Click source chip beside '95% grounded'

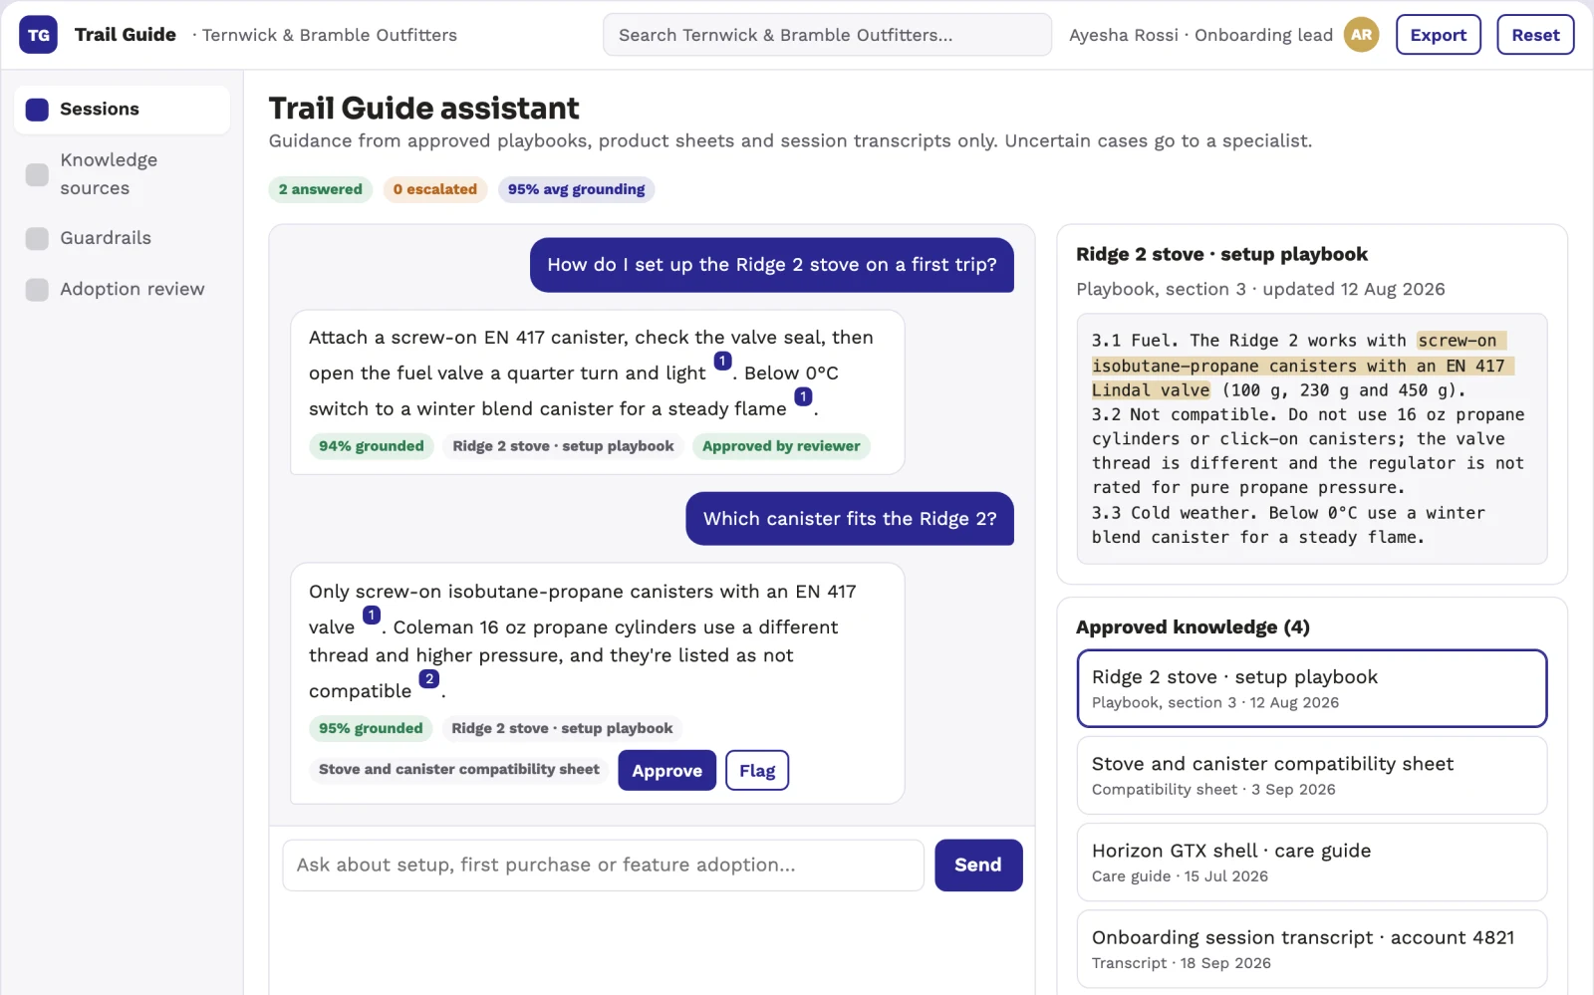pos(562,729)
